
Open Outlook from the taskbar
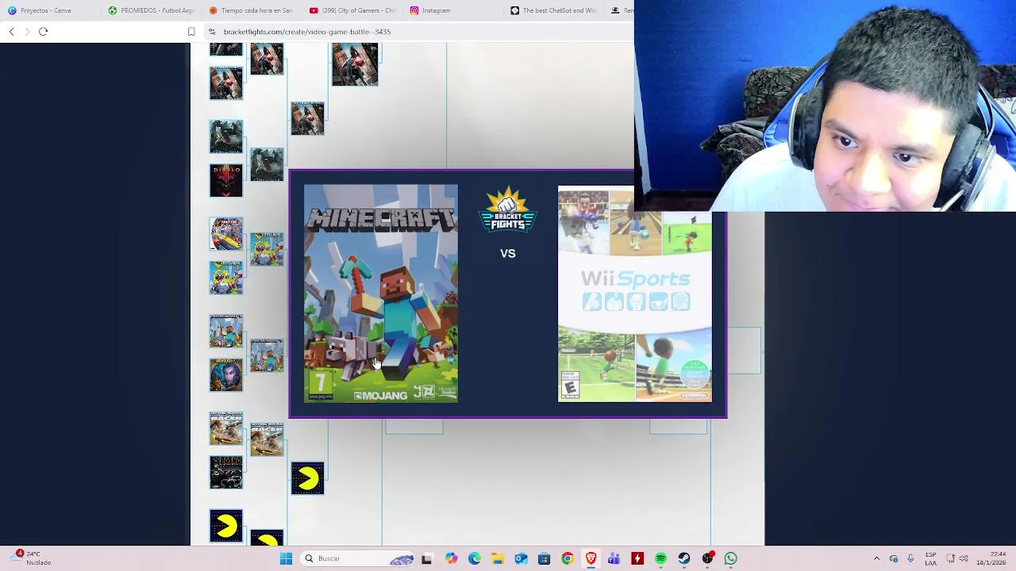(x=521, y=558)
